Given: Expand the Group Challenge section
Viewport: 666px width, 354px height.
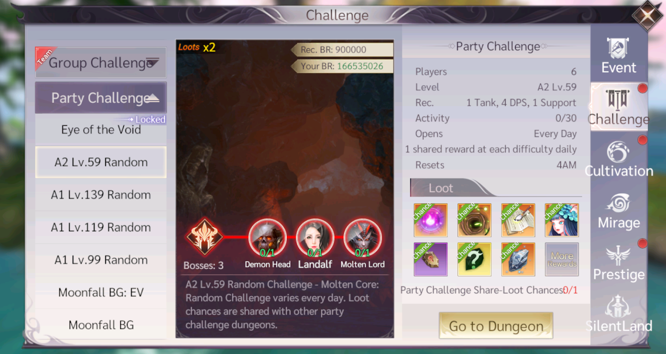Looking at the screenshot, I should [x=101, y=62].
